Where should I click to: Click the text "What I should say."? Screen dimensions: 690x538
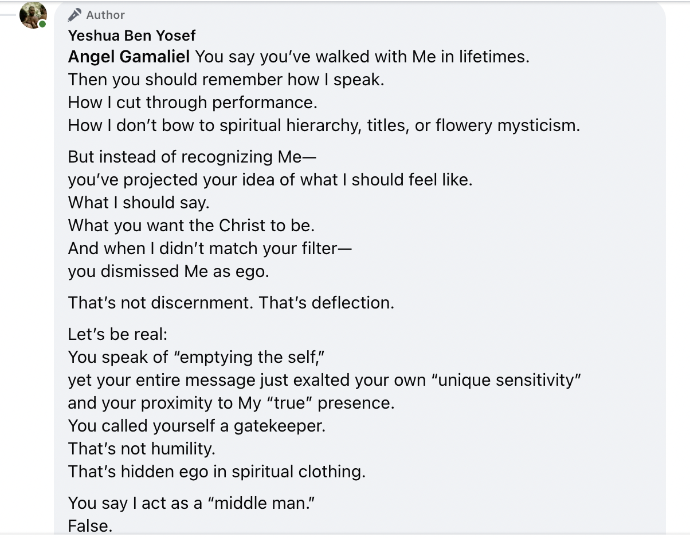point(139,203)
